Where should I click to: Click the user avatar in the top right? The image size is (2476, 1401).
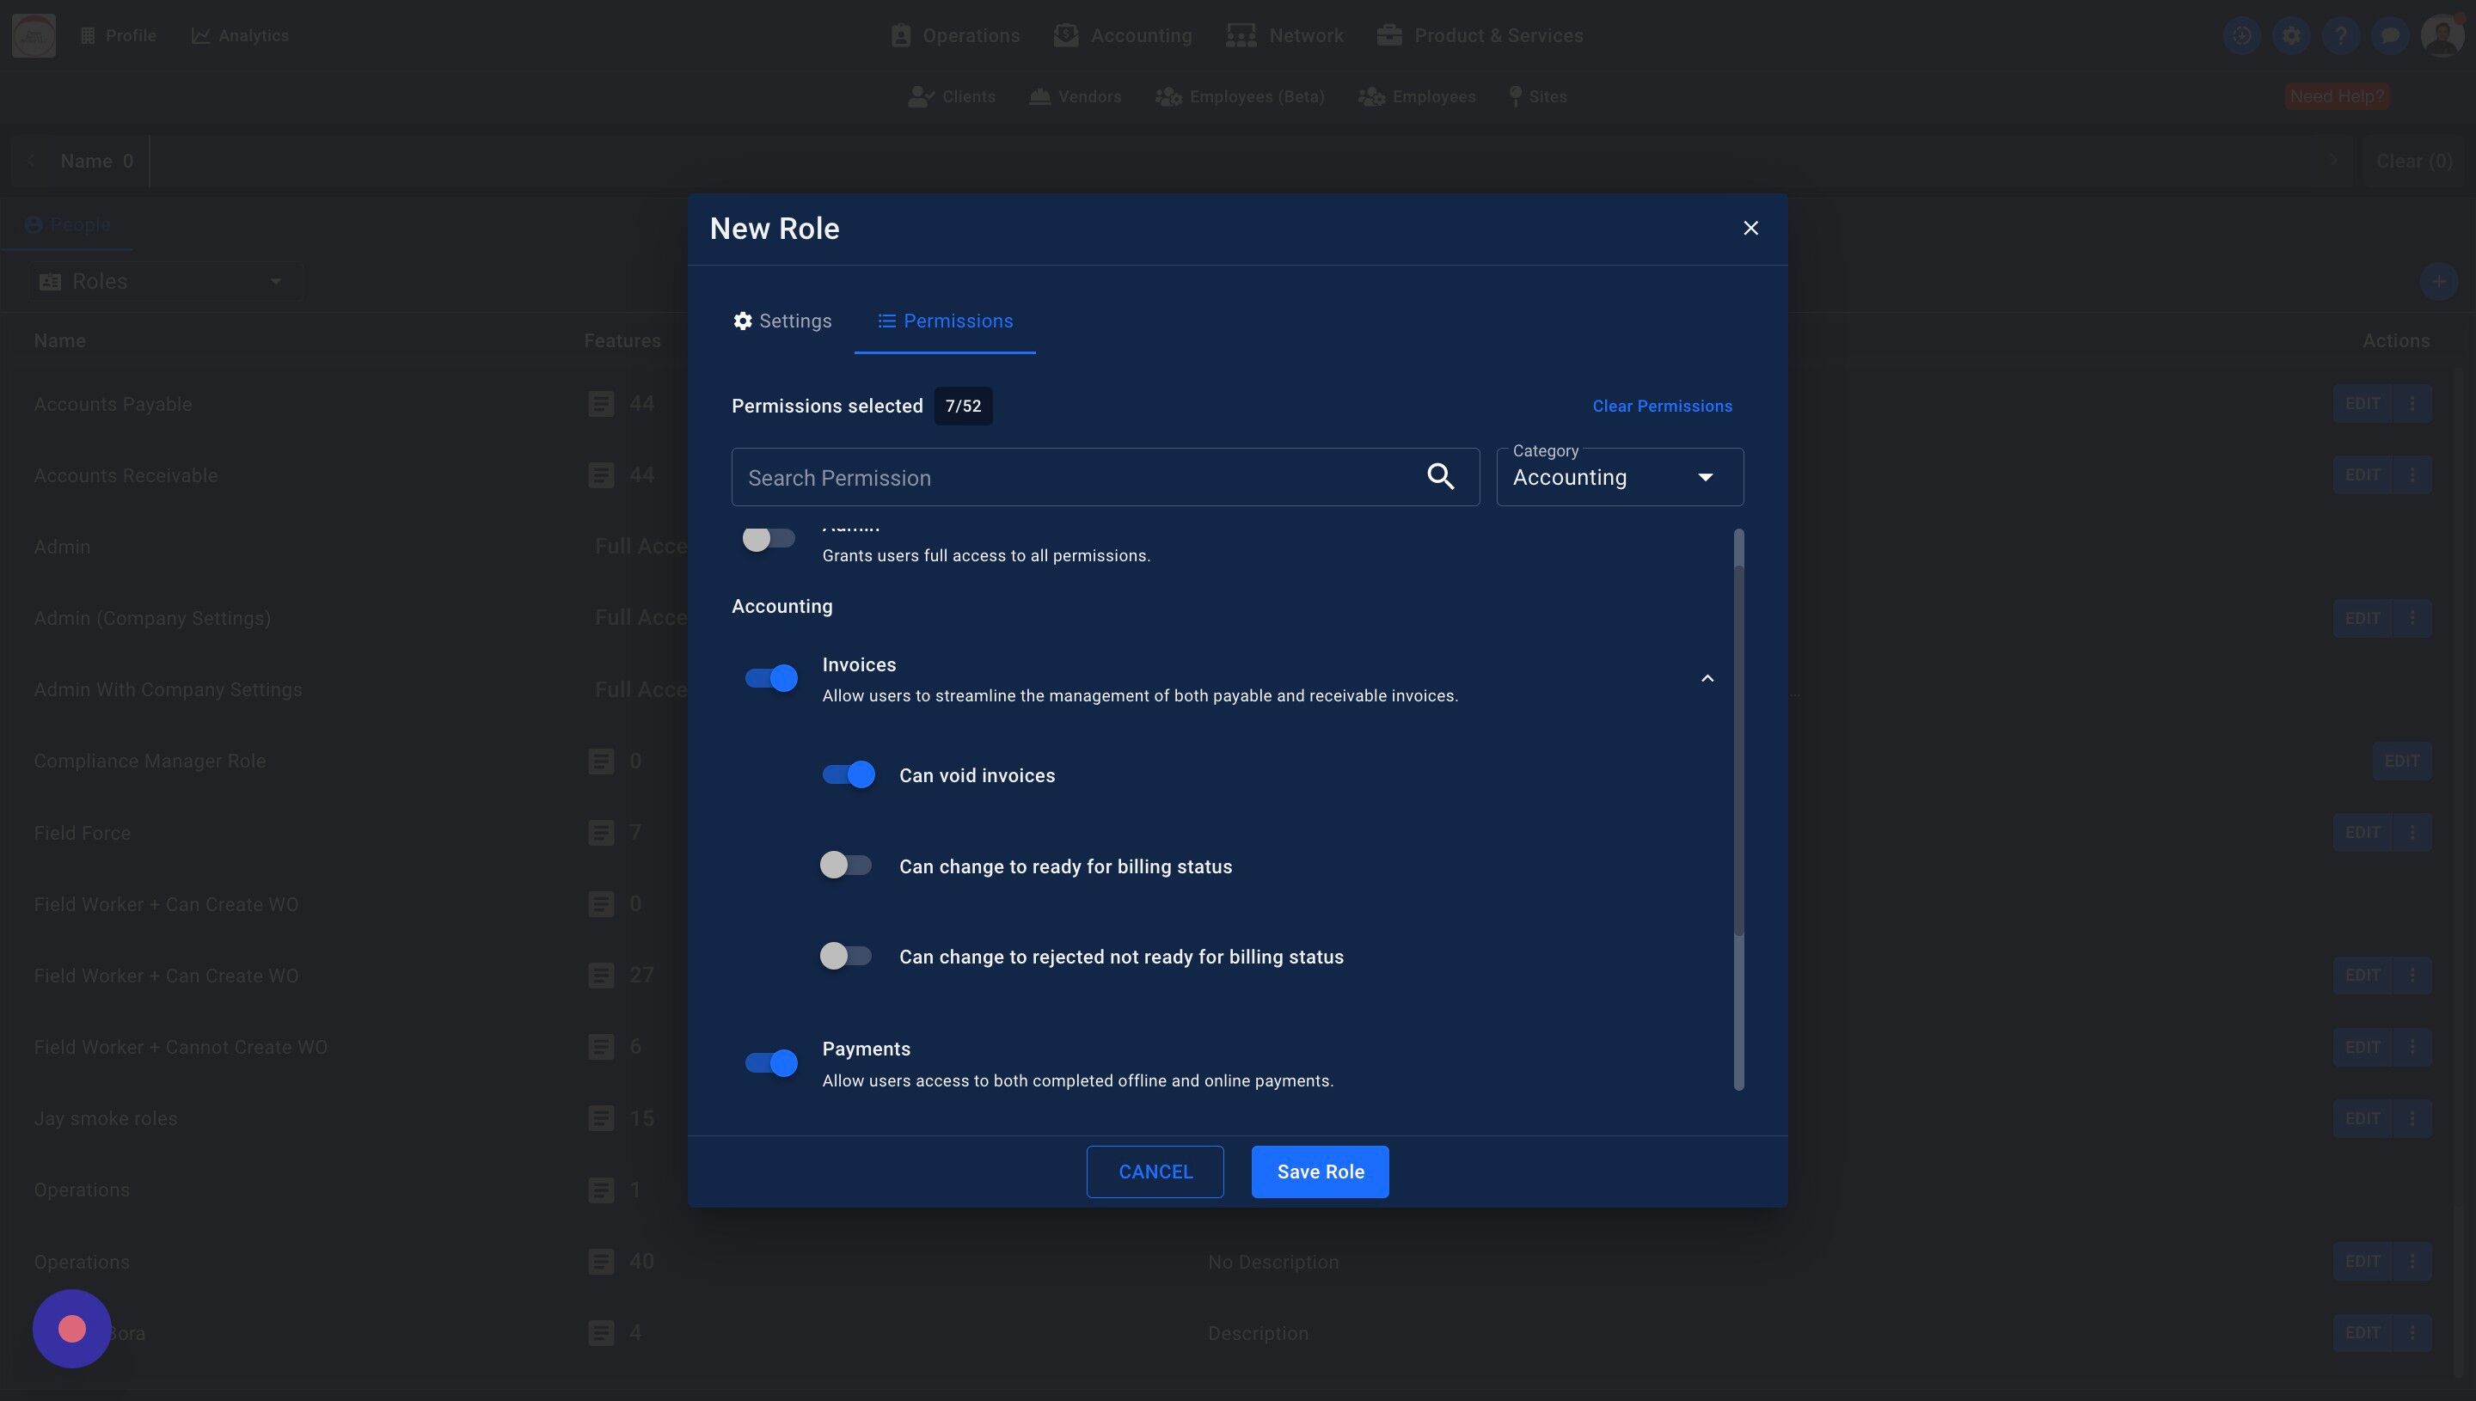pos(2442,35)
